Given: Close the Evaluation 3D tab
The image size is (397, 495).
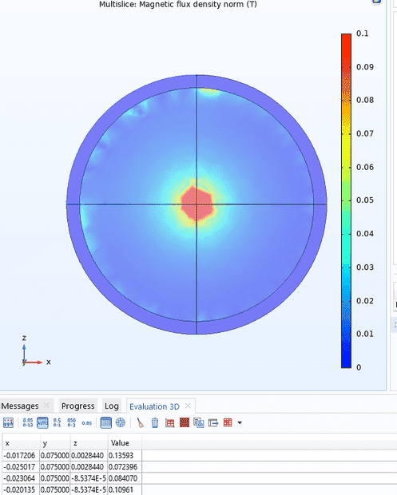Looking at the screenshot, I should [188, 406].
